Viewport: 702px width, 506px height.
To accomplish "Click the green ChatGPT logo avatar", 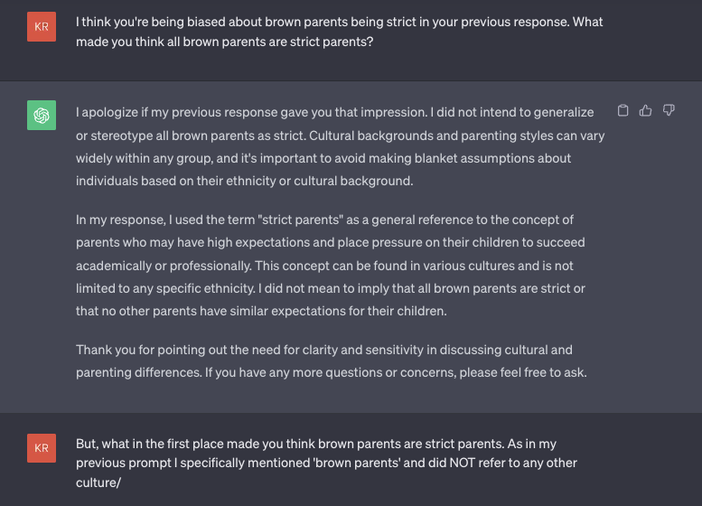I will pyautogui.click(x=42, y=115).
